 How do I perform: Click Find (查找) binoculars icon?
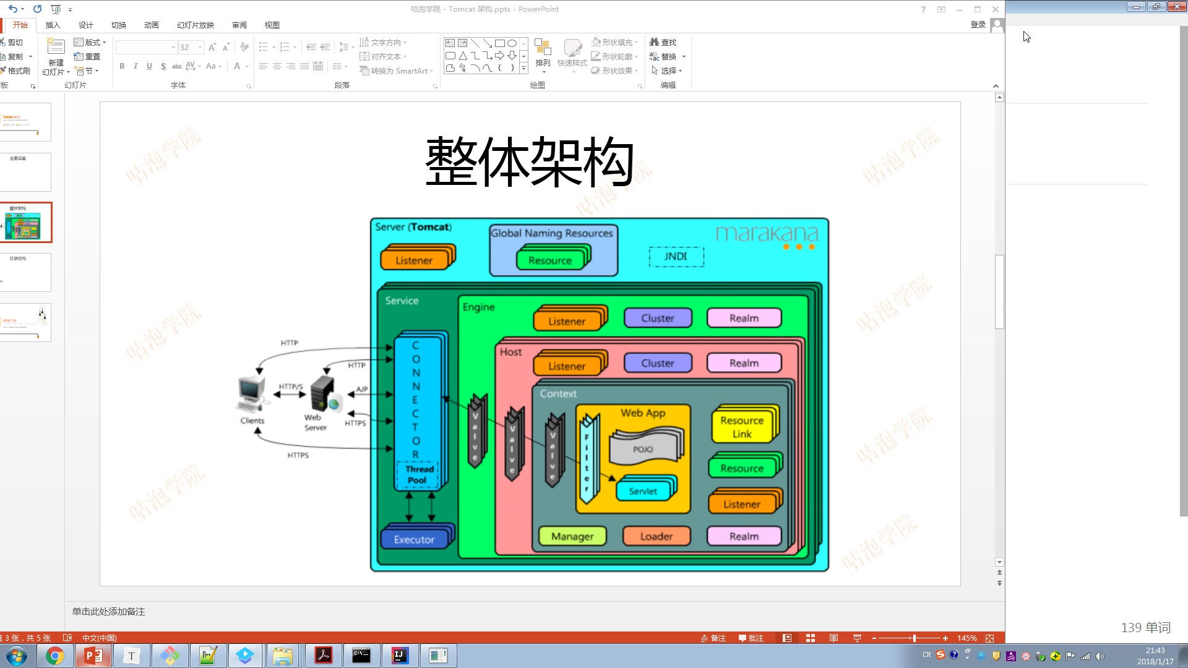[655, 42]
